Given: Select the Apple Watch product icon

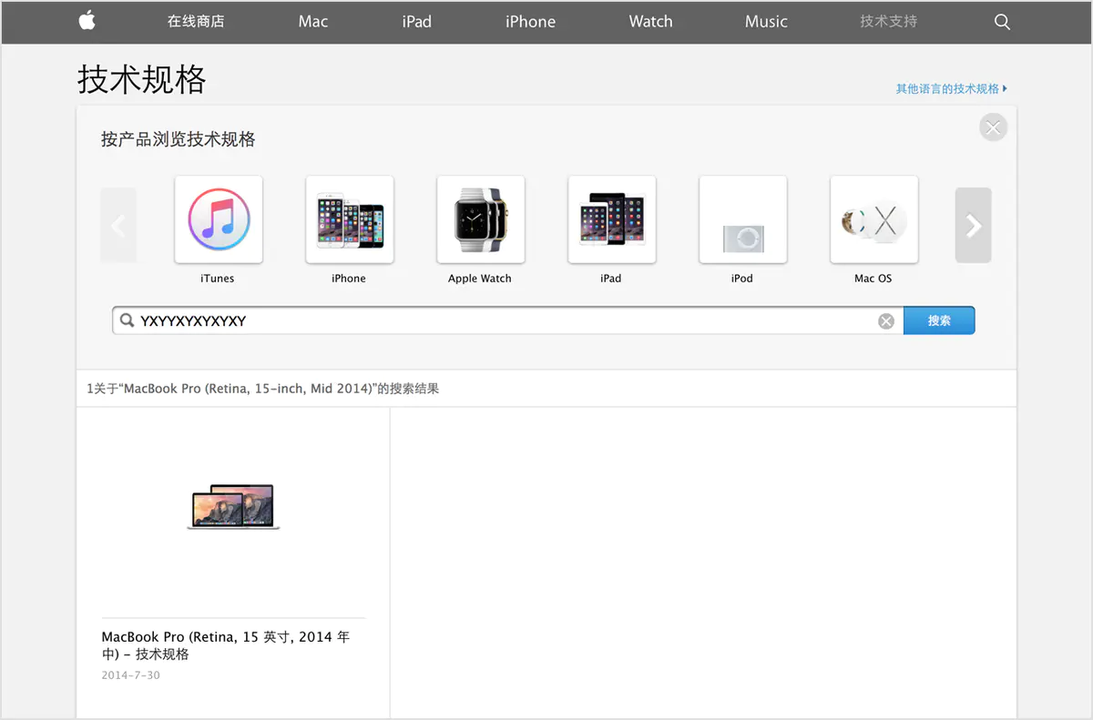Looking at the screenshot, I should (480, 219).
